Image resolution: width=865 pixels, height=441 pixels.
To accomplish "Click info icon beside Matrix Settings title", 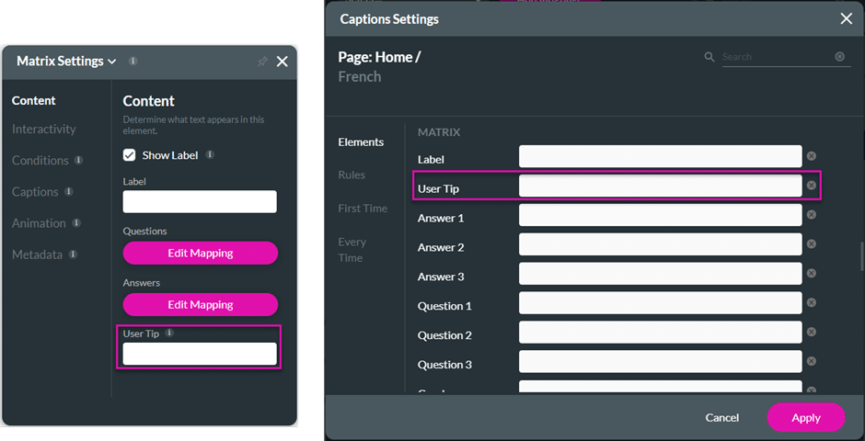I will [x=133, y=61].
